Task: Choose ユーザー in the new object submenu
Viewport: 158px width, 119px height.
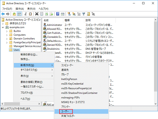Action: coord(81,111)
